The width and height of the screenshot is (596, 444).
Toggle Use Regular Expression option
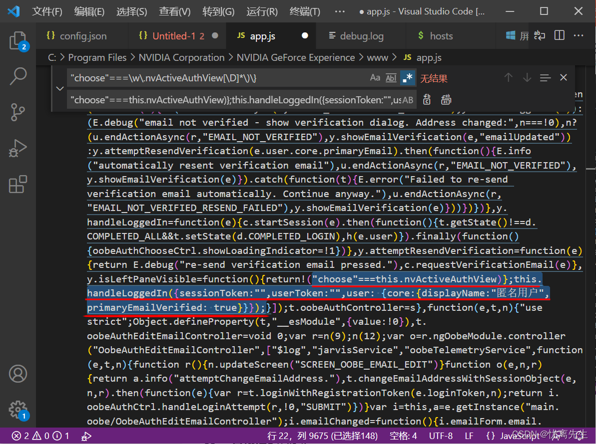(x=408, y=78)
